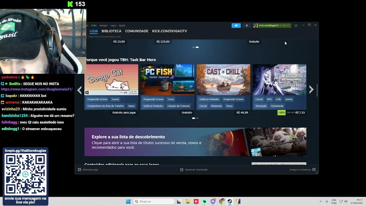Screen dimensions: 366x206
Task: Click the Adicionar jogo link
Action: pyautogui.click(x=90, y=170)
